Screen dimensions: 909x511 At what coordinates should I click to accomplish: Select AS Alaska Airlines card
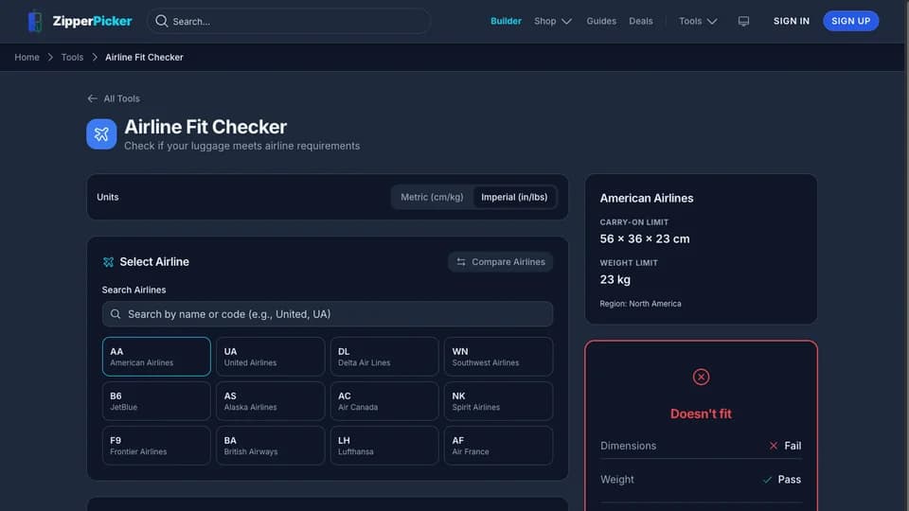[x=270, y=401]
